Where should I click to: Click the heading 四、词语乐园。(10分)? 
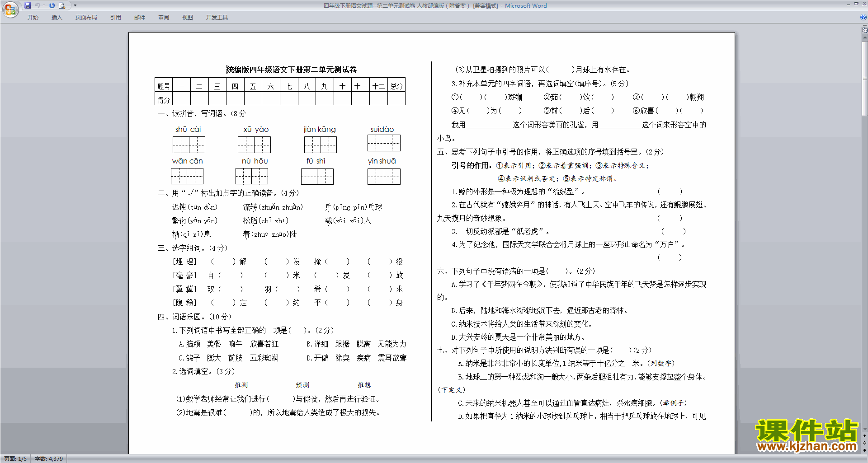pyautogui.click(x=194, y=317)
